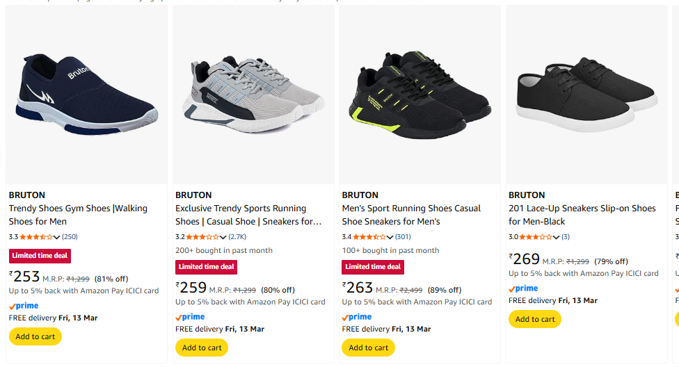The width and height of the screenshot is (679, 367).
Task: Click Prime badge on navy gym shoes
Action: [24, 305]
